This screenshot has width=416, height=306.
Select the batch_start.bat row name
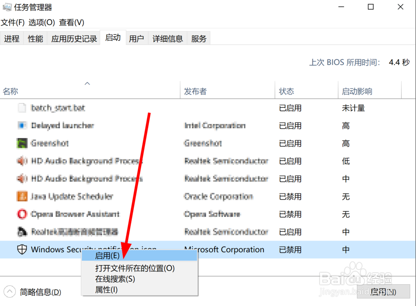[x=58, y=108]
